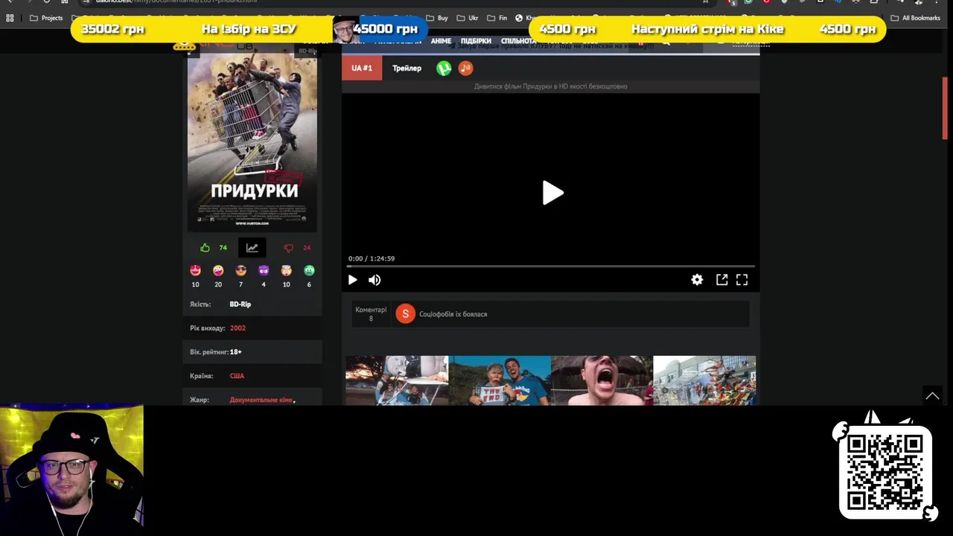The image size is (953, 536).
Task: Click the 0:00 / 1:24:59 time display
Action: (372, 258)
